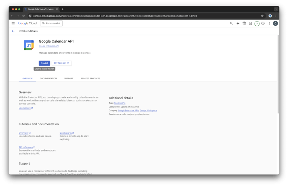
Task: Click the Learn more link under Overview
Action: pyautogui.click(x=26, y=108)
